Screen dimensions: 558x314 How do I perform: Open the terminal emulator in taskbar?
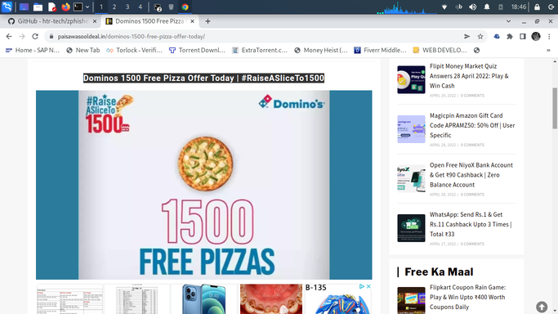coord(78,7)
